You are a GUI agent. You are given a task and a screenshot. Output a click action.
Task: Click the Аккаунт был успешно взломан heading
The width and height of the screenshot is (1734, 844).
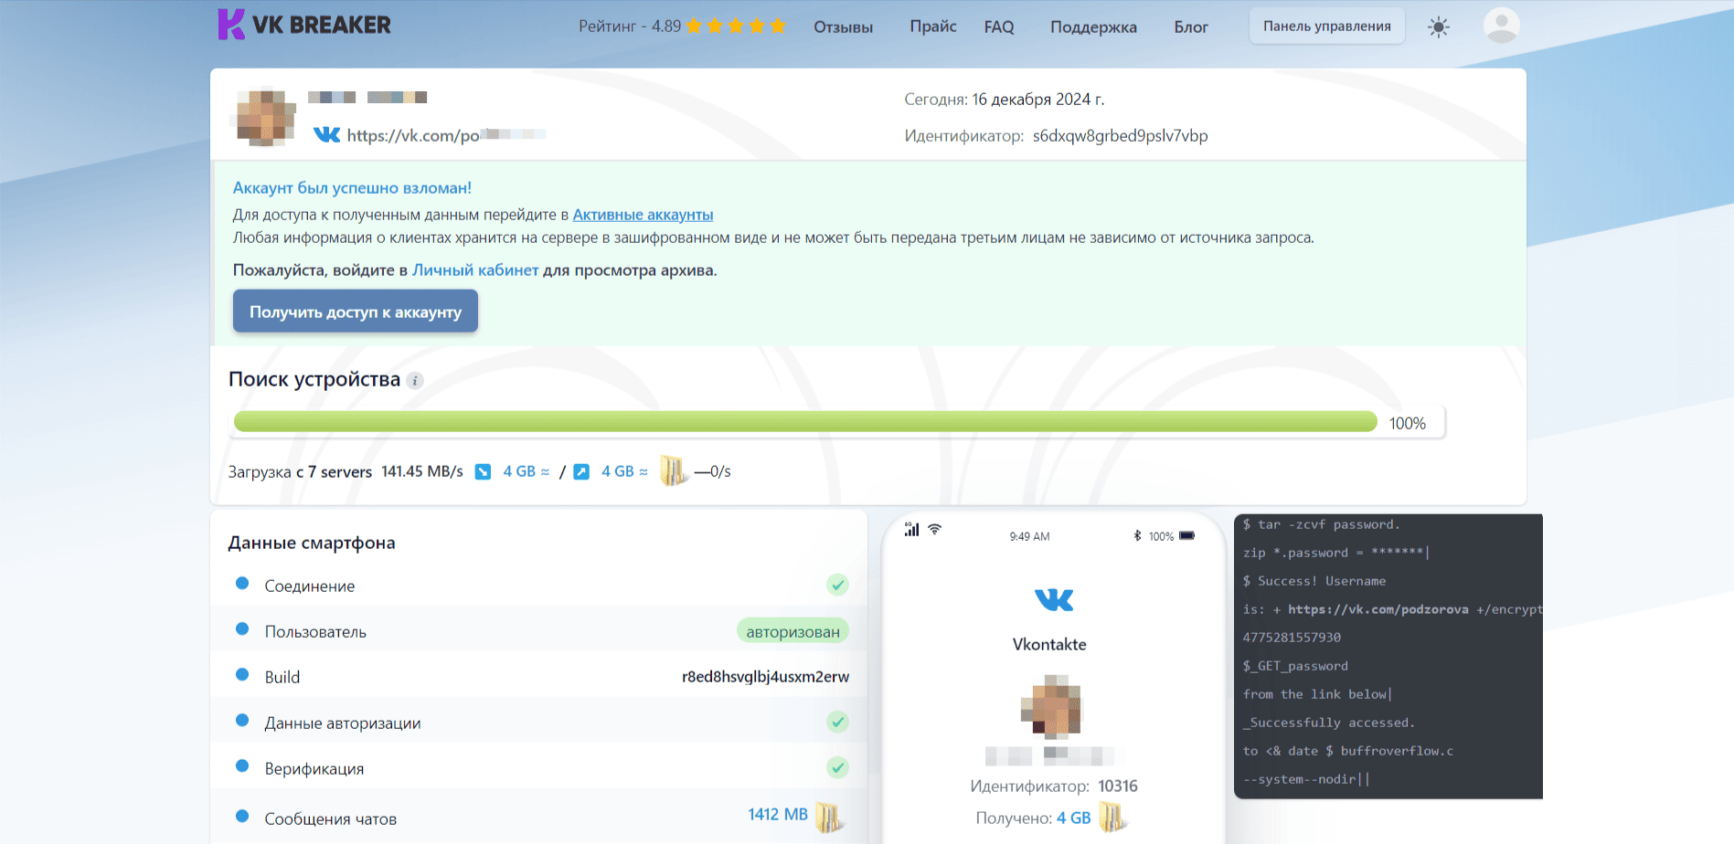[352, 188]
